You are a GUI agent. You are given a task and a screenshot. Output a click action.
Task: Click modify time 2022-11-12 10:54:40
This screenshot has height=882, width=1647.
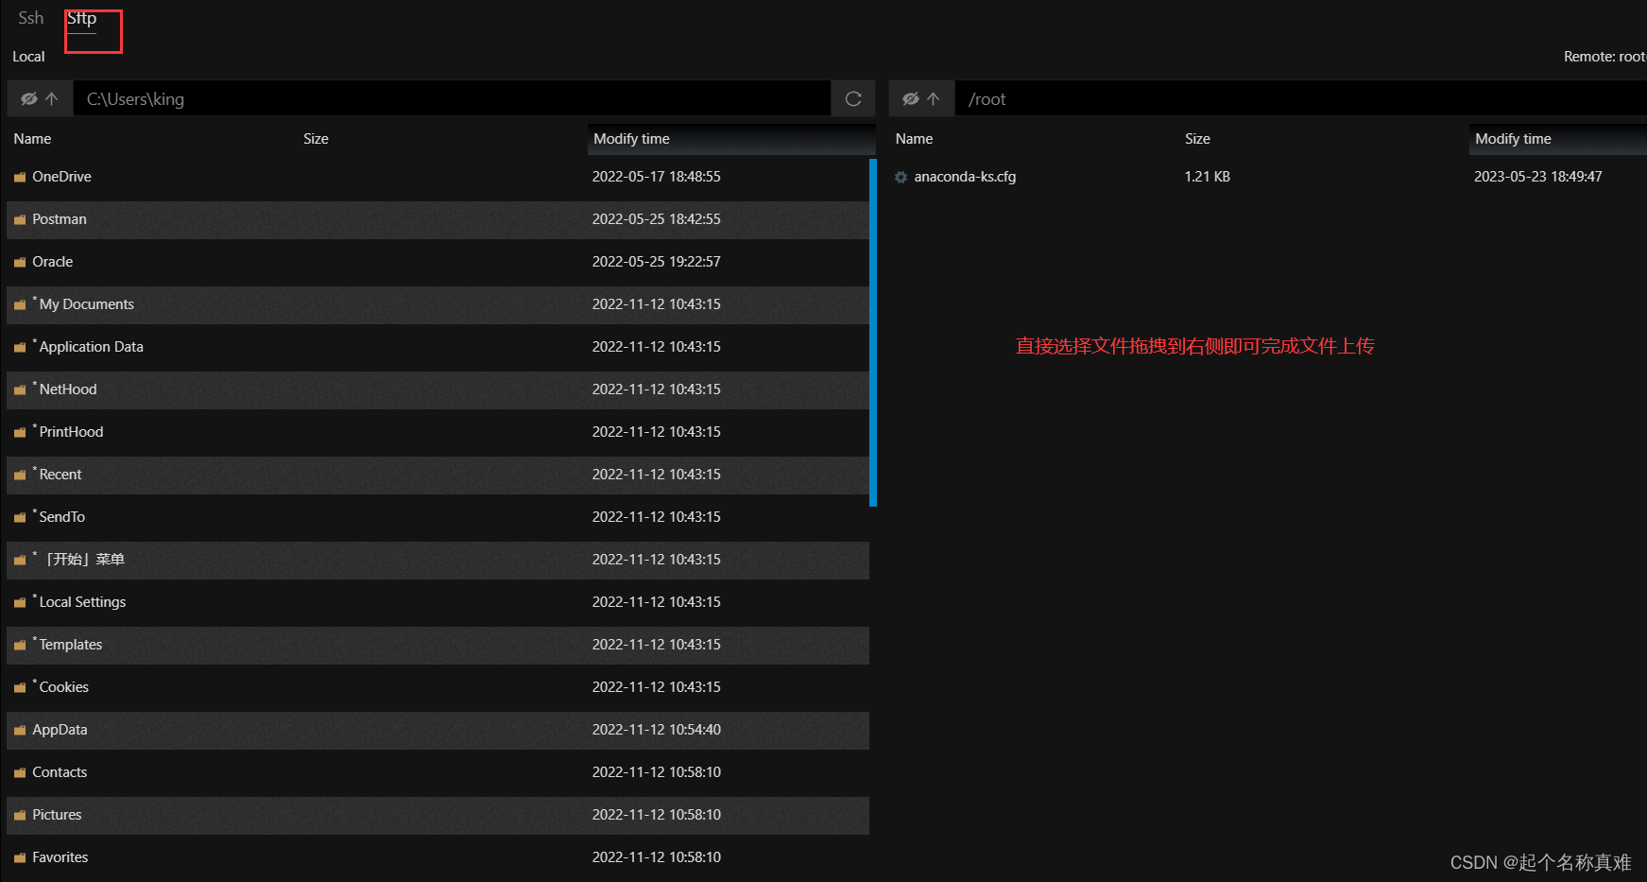[657, 730]
